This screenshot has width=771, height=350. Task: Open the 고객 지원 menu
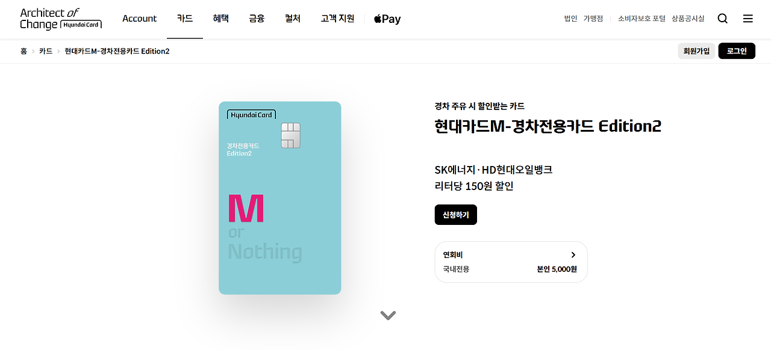[338, 19]
